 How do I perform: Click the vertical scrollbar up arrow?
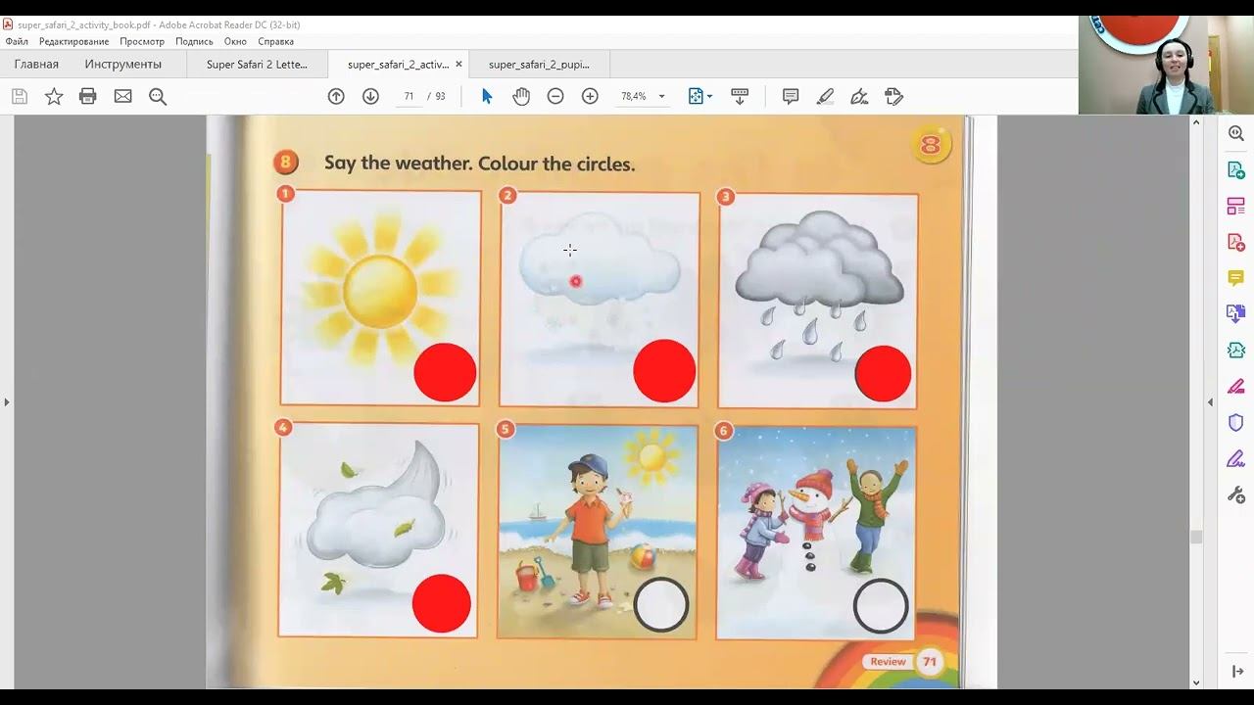pyautogui.click(x=1196, y=122)
